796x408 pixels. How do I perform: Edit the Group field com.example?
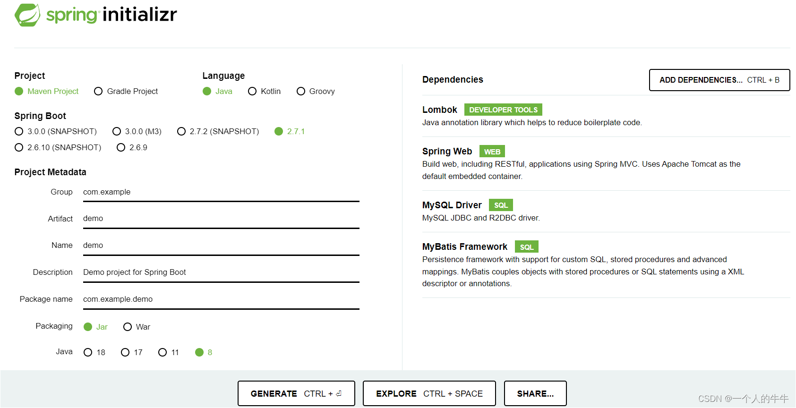(x=221, y=192)
